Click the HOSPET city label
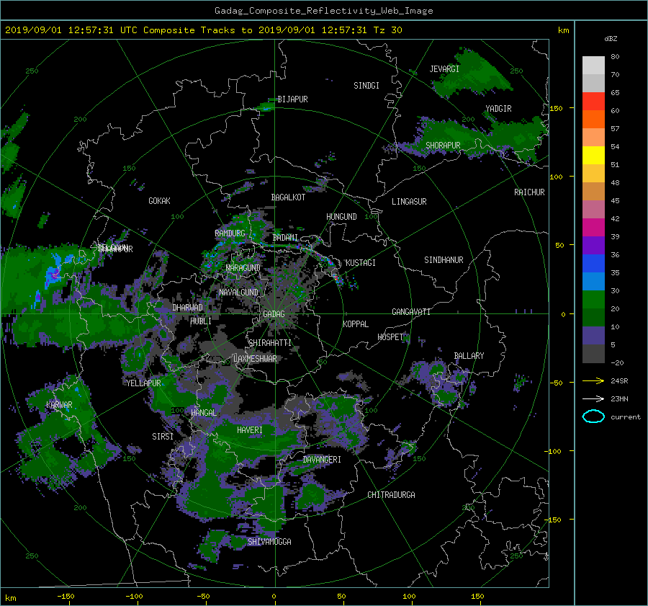648x606 pixels. coord(390,337)
